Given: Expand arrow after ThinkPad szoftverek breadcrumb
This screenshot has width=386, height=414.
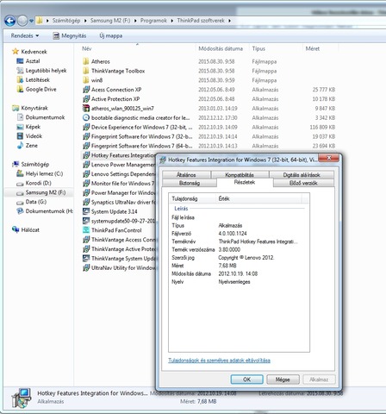Looking at the screenshot, I should tap(229, 21).
